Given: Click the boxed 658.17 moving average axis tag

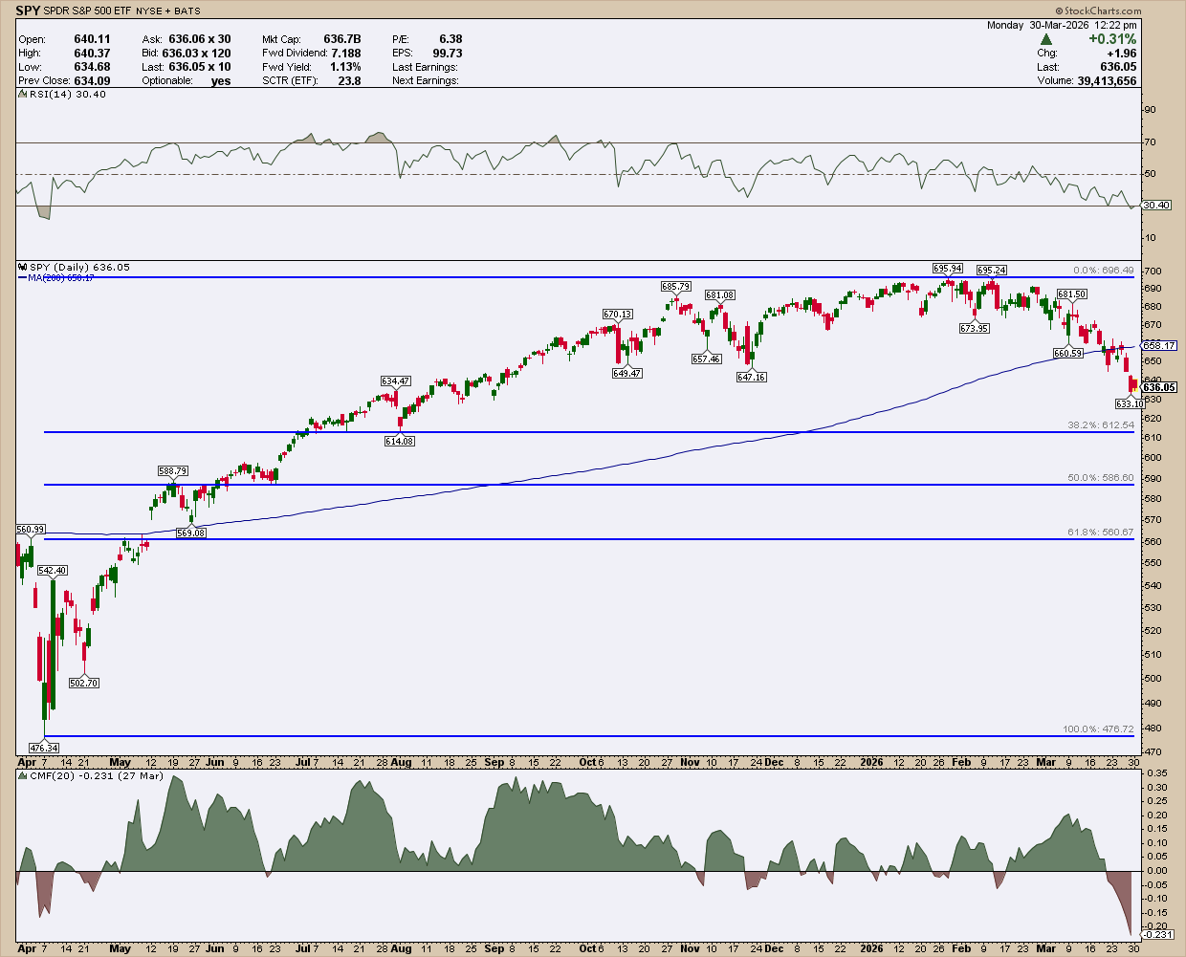Looking at the screenshot, I should click(1159, 345).
